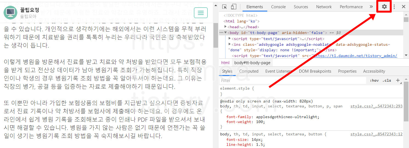Open DevTools settings gear

pos(384,7)
